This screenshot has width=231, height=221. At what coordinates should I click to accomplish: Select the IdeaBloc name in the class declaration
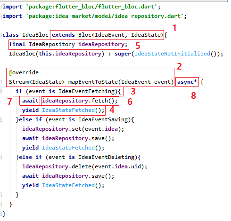(35, 35)
